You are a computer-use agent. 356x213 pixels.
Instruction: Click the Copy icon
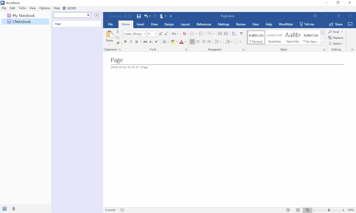117,37
